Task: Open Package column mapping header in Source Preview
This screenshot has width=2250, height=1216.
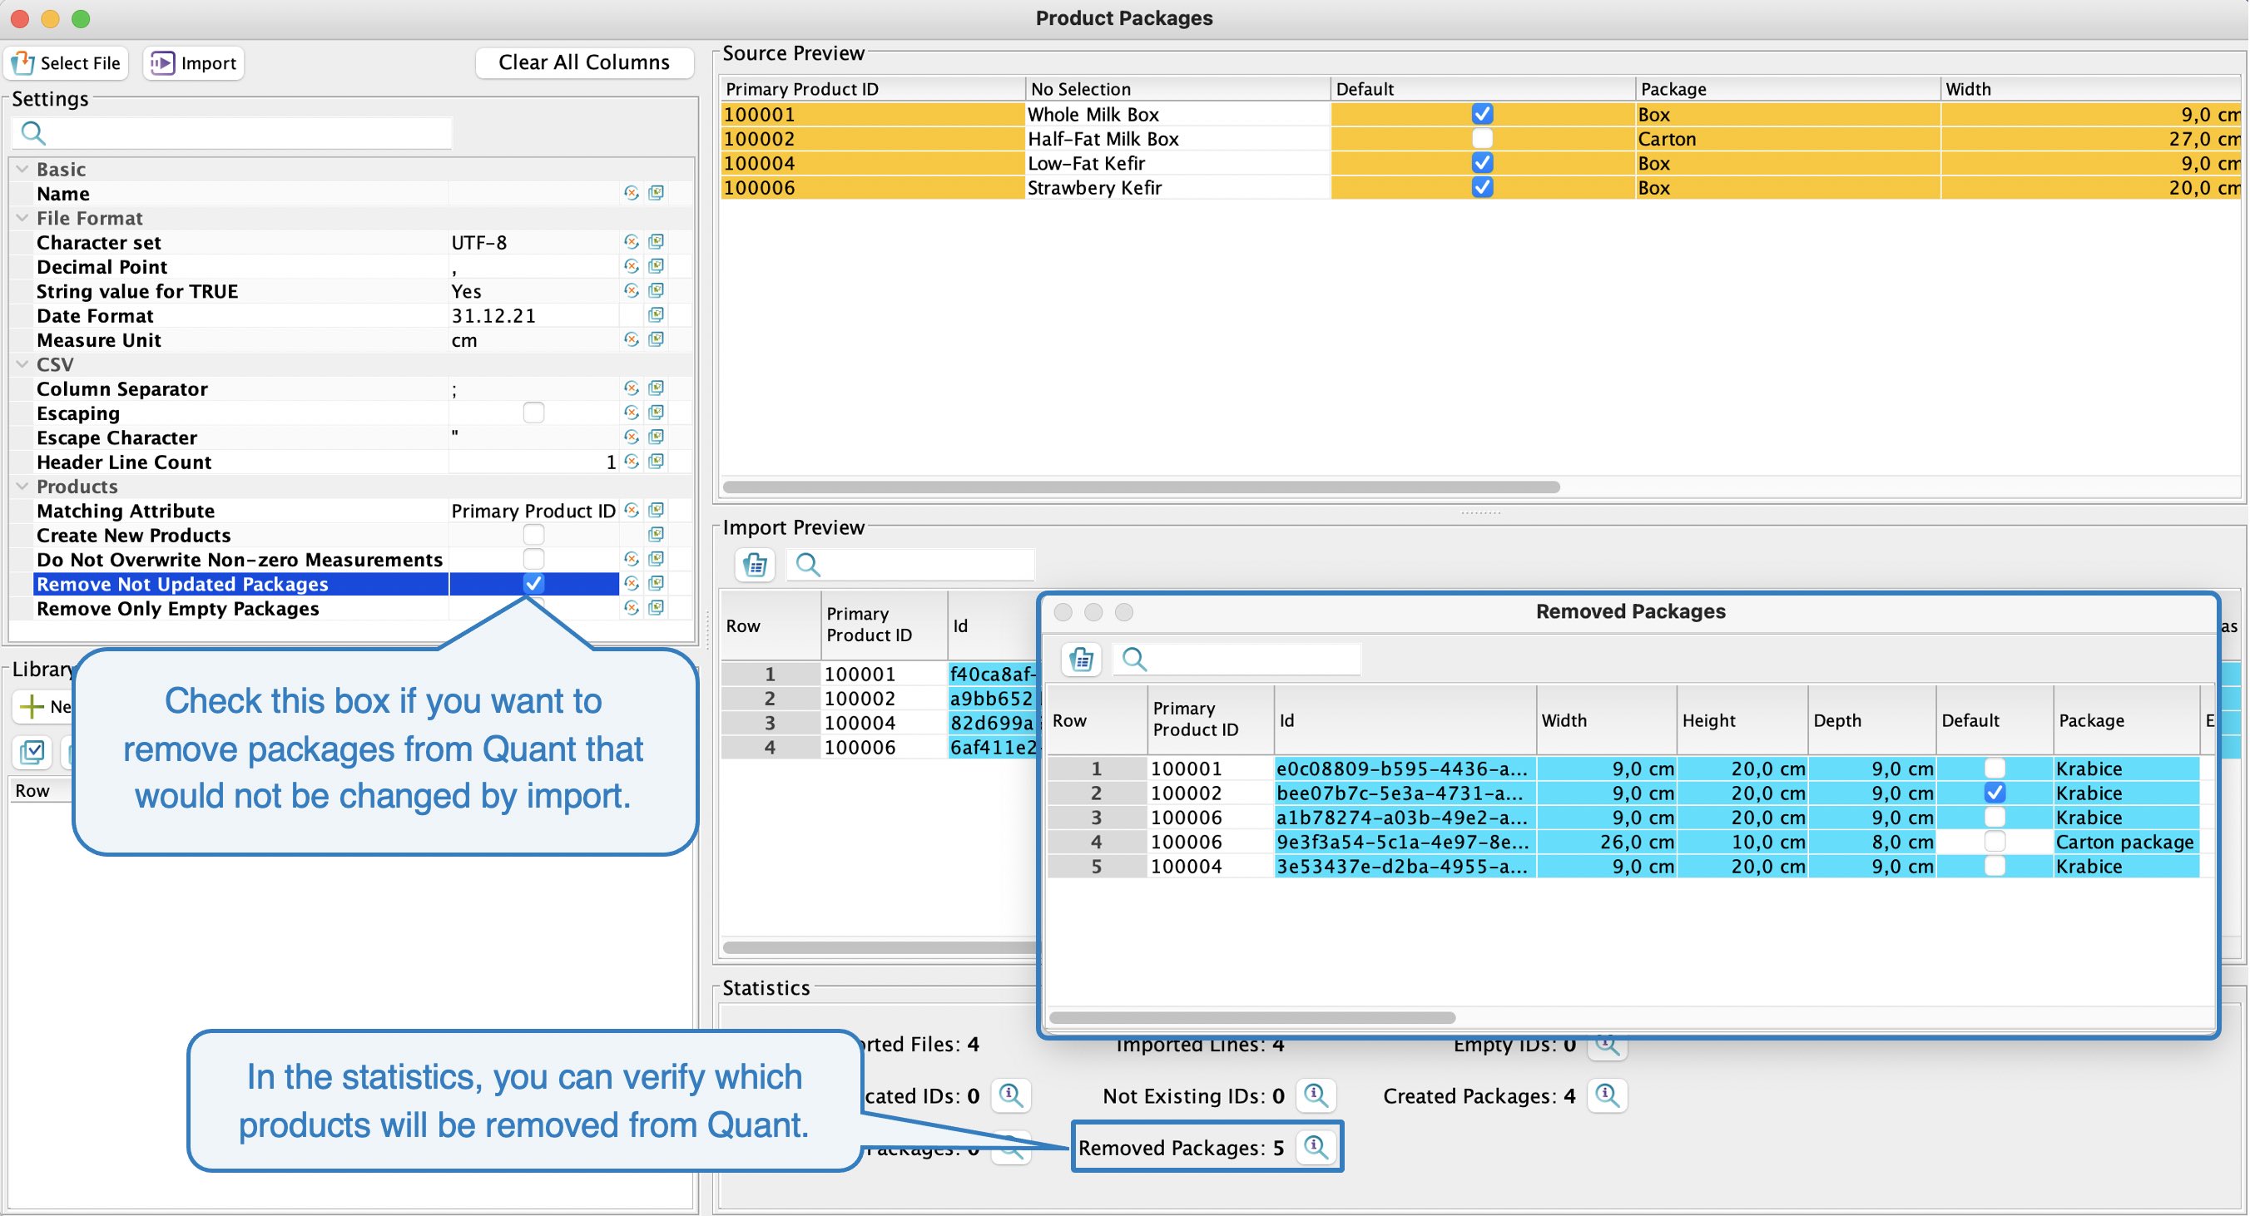Action: pos(1787,89)
